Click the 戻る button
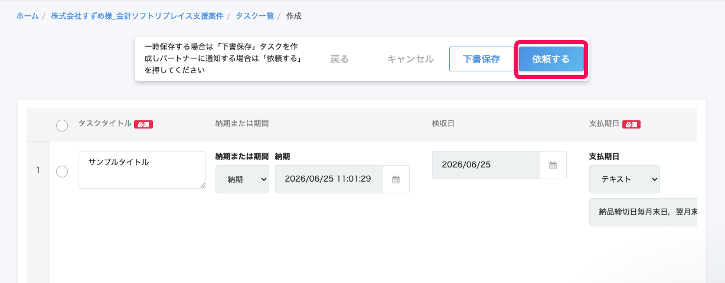 coord(339,59)
